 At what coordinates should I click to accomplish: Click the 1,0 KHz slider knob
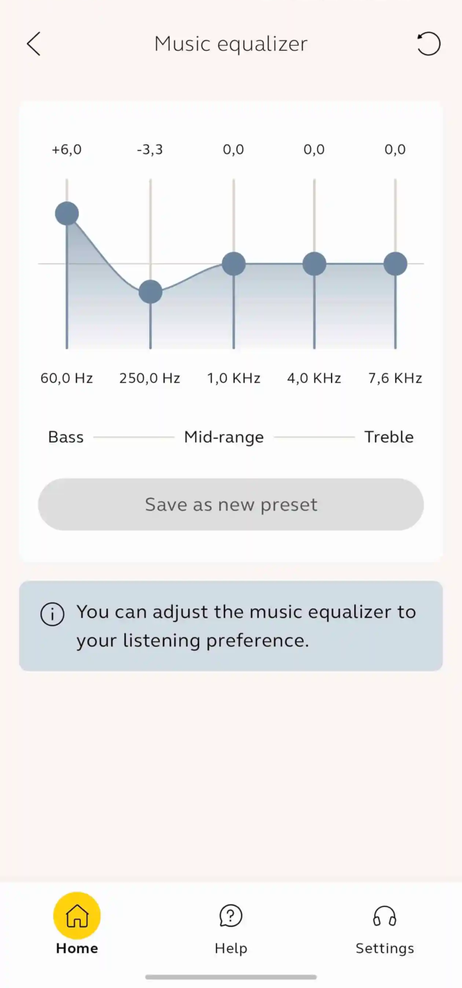pyautogui.click(x=234, y=264)
